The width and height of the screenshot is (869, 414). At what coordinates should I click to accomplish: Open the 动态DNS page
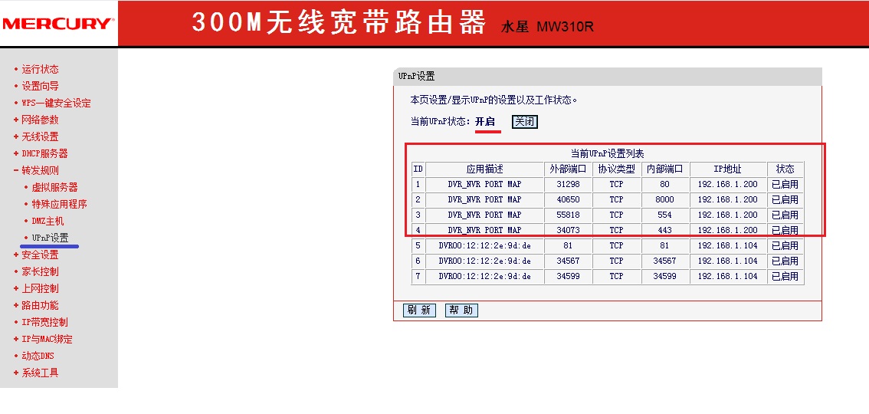pyautogui.click(x=38, y=356)
